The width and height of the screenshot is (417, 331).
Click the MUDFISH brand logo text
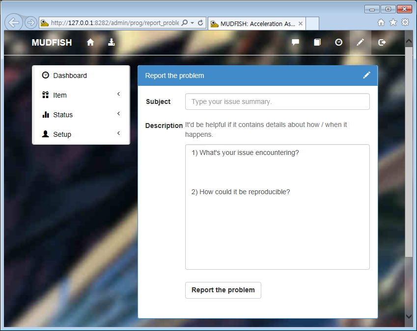[52, 43]
